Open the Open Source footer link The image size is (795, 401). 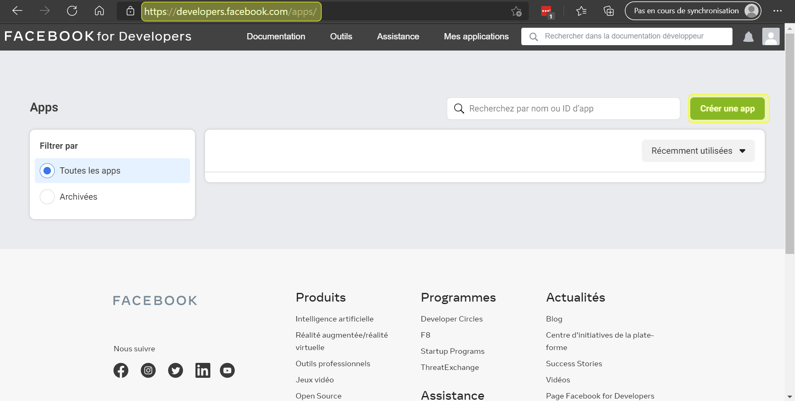[x=318, y=396]
